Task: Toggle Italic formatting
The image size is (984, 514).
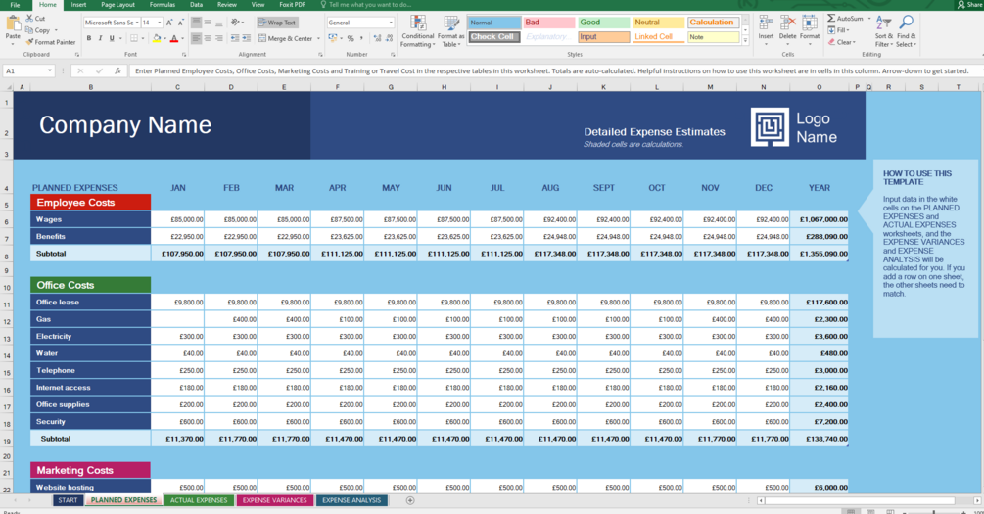Action: pos(100,38)
